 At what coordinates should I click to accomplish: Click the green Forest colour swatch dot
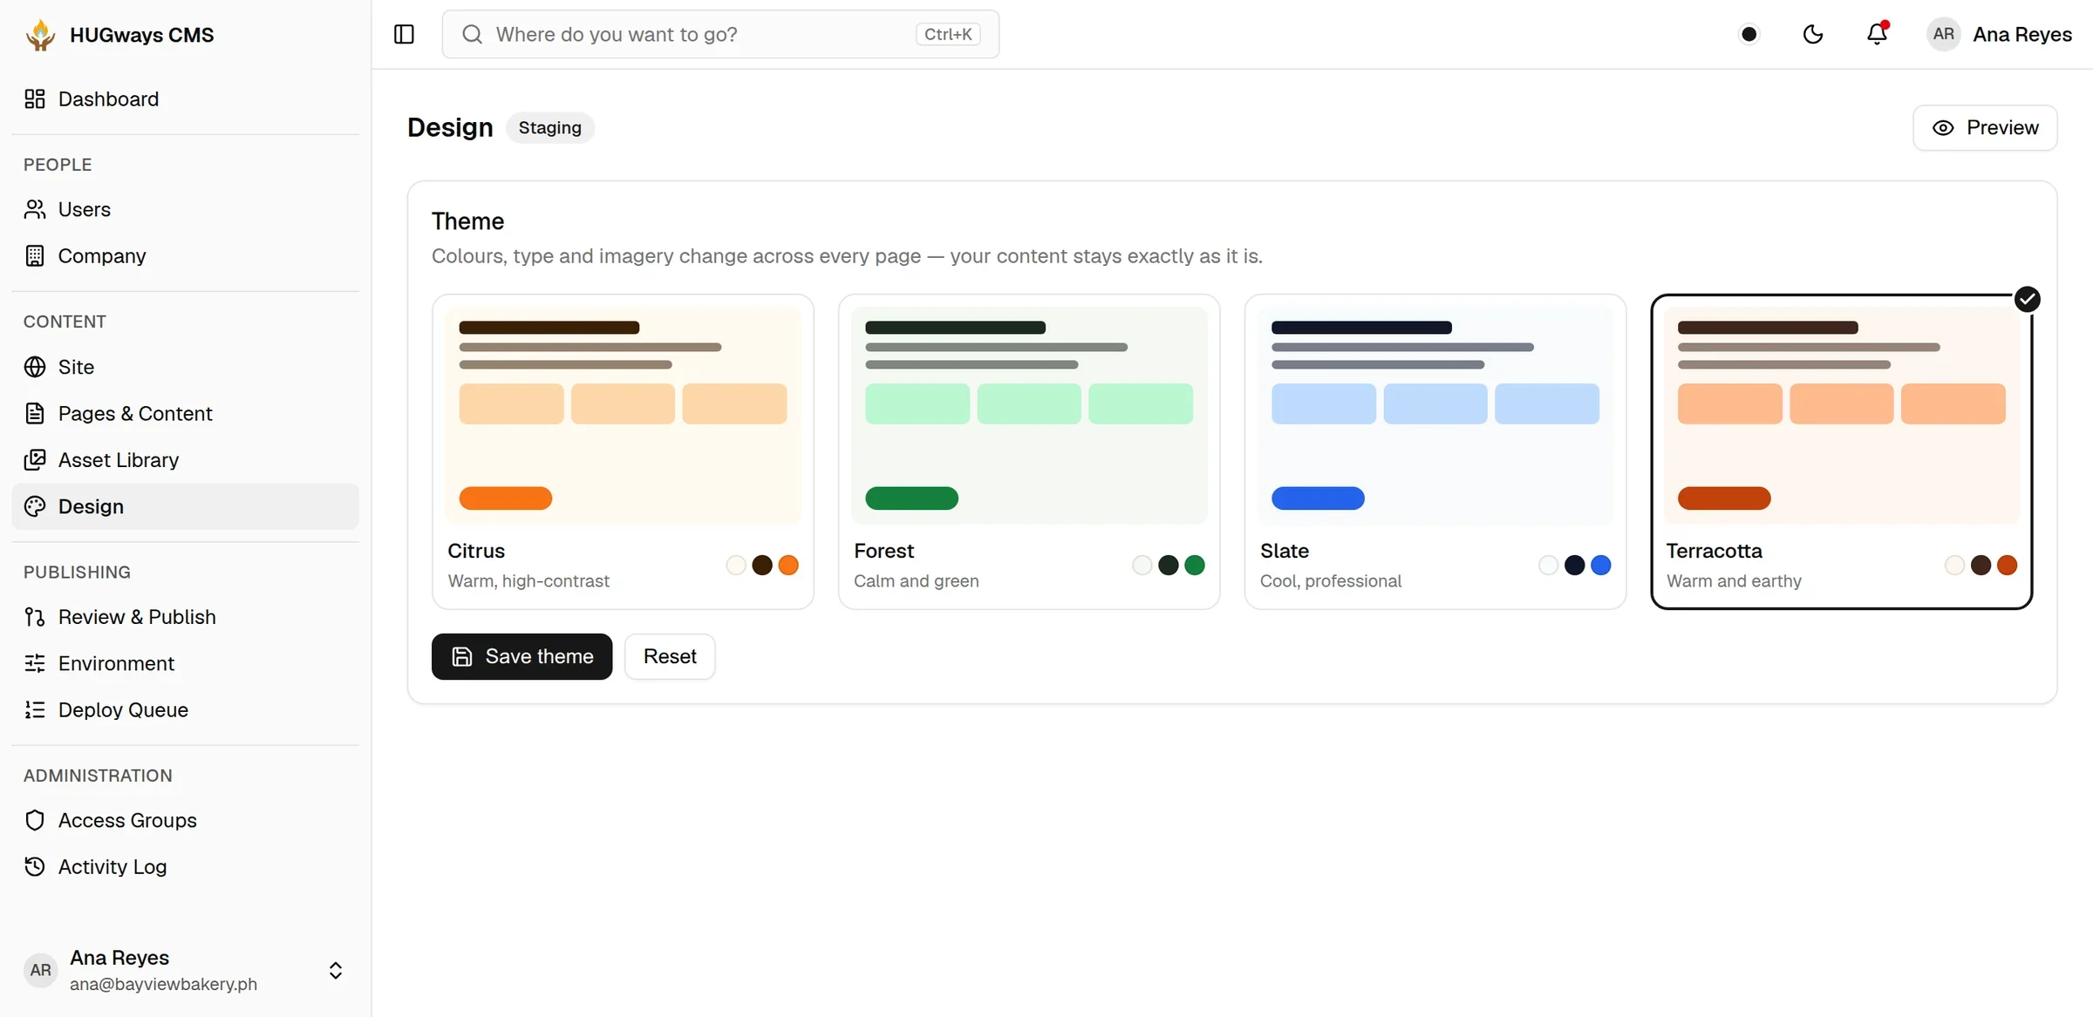pyautogui.click(x=1195, y=566)
